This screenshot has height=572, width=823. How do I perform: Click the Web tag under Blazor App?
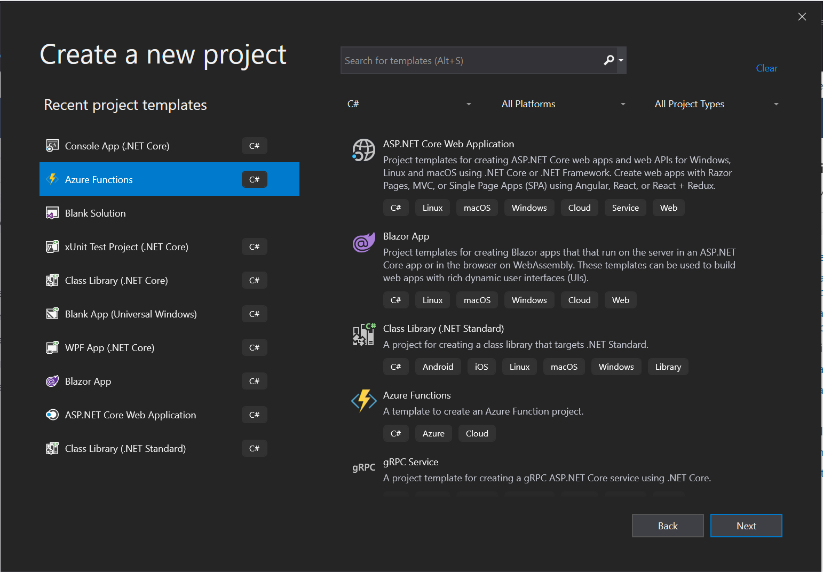click(620, 300)
